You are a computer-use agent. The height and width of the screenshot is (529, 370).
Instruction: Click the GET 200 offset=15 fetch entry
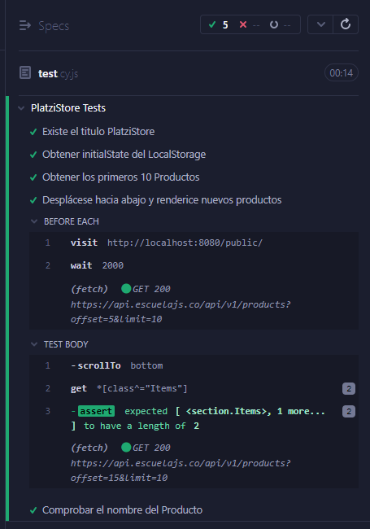pyautogui.click(x=194, y=462)
